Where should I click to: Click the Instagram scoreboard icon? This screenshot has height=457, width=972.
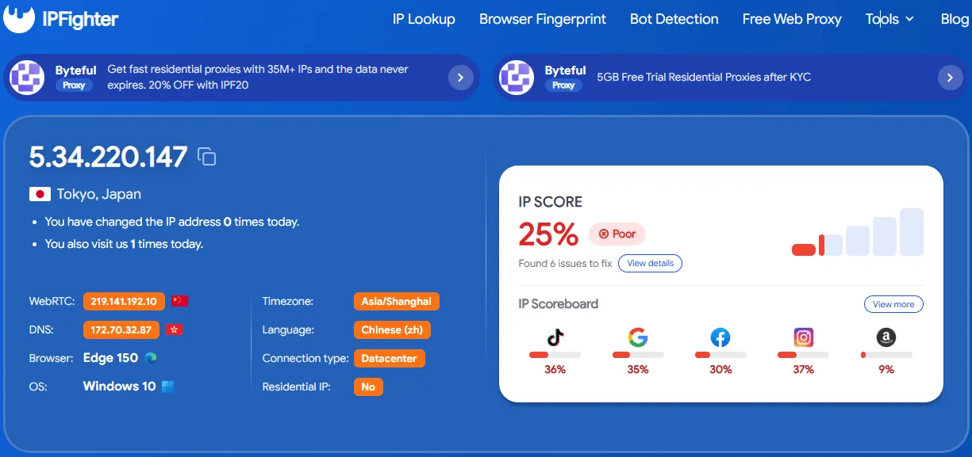[x=804, y=337]
